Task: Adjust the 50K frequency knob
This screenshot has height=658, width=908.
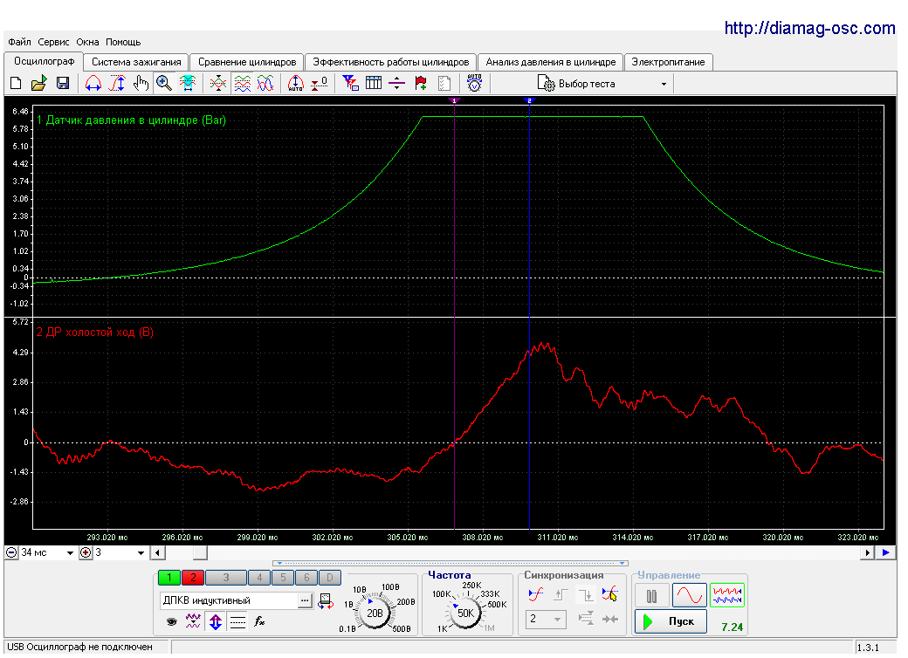Action: [465, 613]
